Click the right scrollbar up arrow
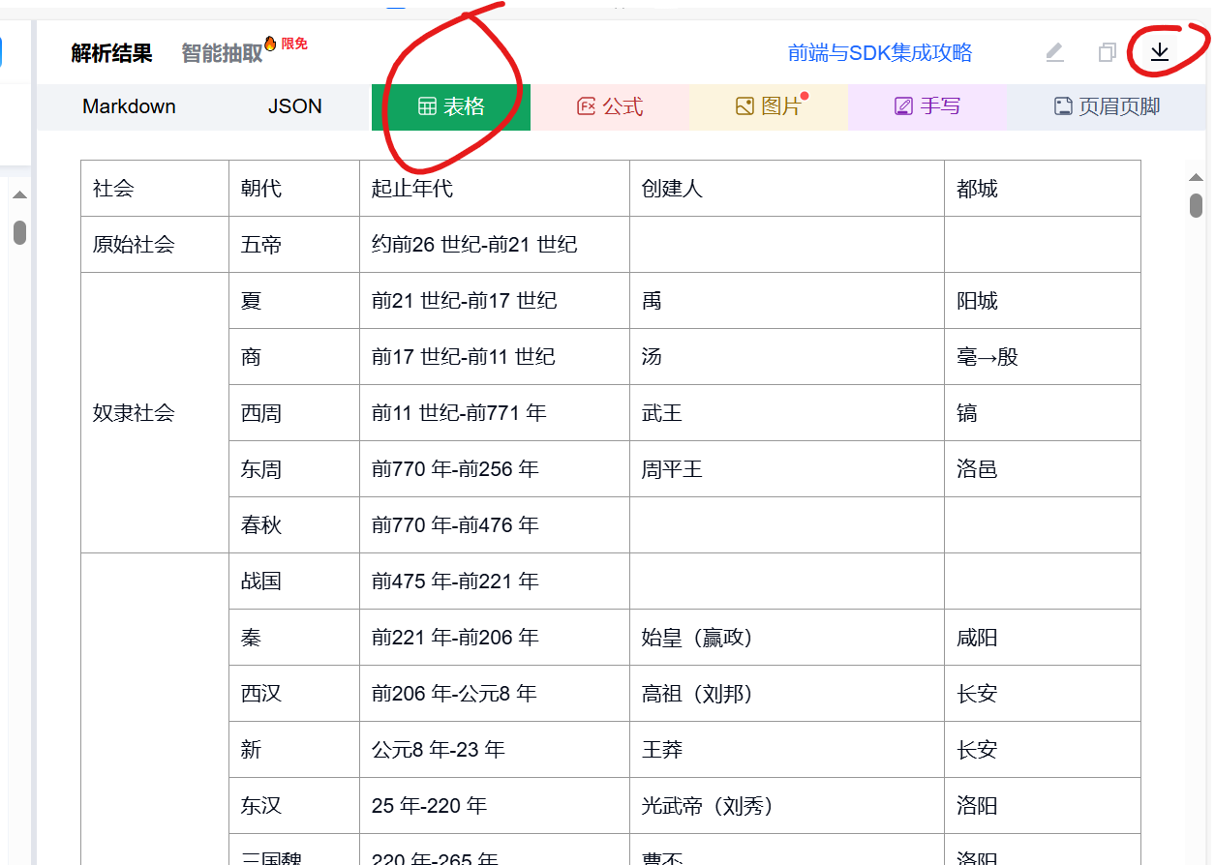 coord(1196,178)
